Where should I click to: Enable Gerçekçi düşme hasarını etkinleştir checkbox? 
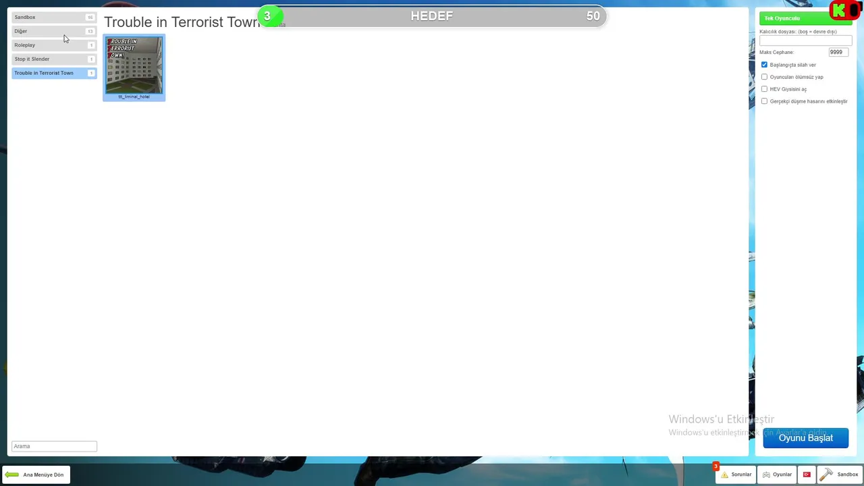(764, 101)
